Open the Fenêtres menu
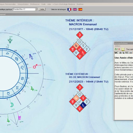Screen dimensions: 133x133 (x=80, y=4)
